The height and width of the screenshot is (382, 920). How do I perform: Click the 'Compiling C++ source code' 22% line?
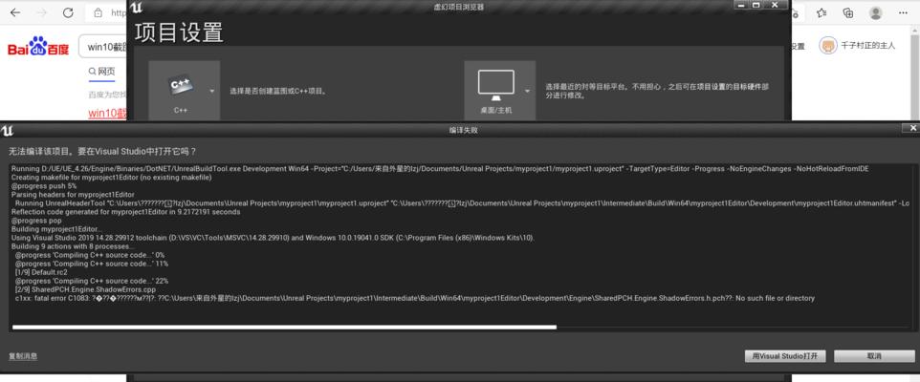click(x=92, y=281)
